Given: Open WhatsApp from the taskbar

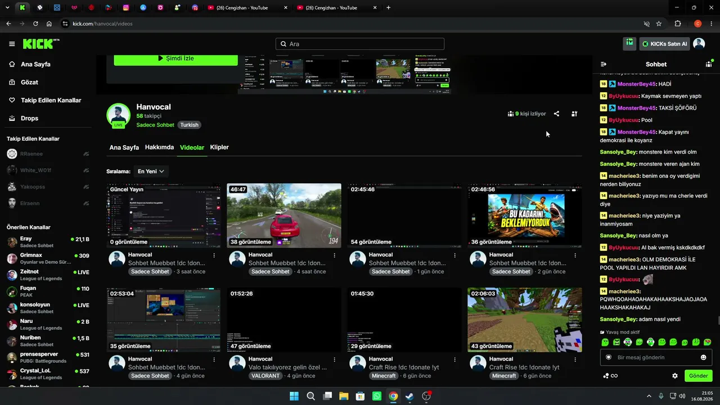Looking at the screenshot, I should point(377,396).
